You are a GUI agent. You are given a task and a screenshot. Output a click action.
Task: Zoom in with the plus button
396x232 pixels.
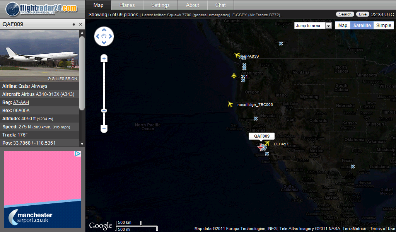pyautogui.click(x=104, y=58)
